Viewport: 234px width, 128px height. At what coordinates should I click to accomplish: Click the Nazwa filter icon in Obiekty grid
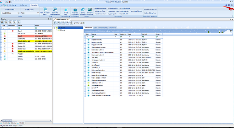click(x=19, y=28)
